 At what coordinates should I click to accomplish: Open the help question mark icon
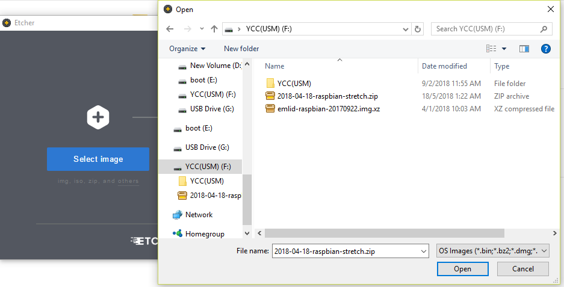point(545,49)
